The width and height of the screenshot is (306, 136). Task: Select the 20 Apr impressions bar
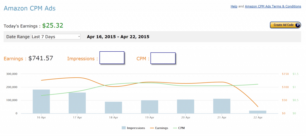pyautogui.click(x=186, y=106)
